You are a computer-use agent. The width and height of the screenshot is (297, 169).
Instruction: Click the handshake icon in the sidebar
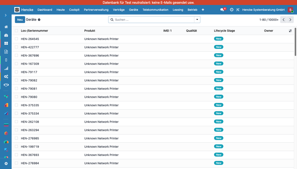tap(6, 85)
